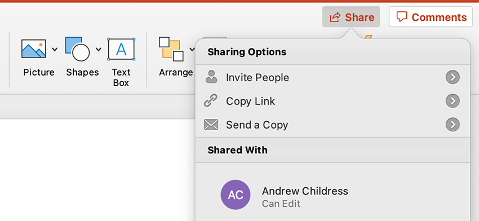Open the Comments pane button
This screenshot has height=221, width=479.
coord(431,17)
